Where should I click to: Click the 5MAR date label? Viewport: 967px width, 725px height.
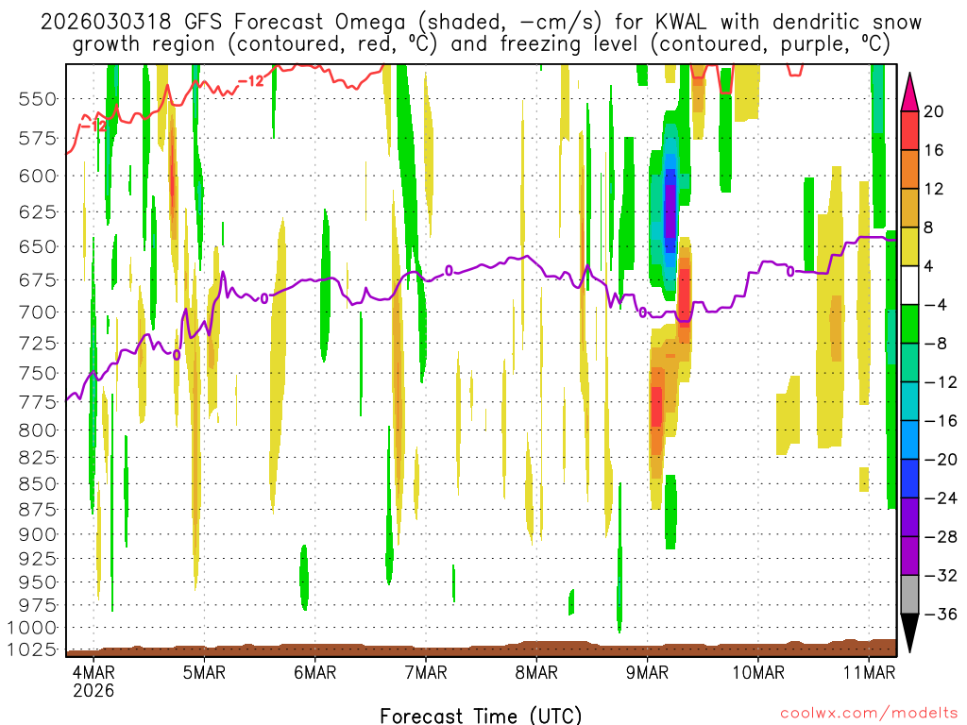pyautogui.click(x=204, y=672)
